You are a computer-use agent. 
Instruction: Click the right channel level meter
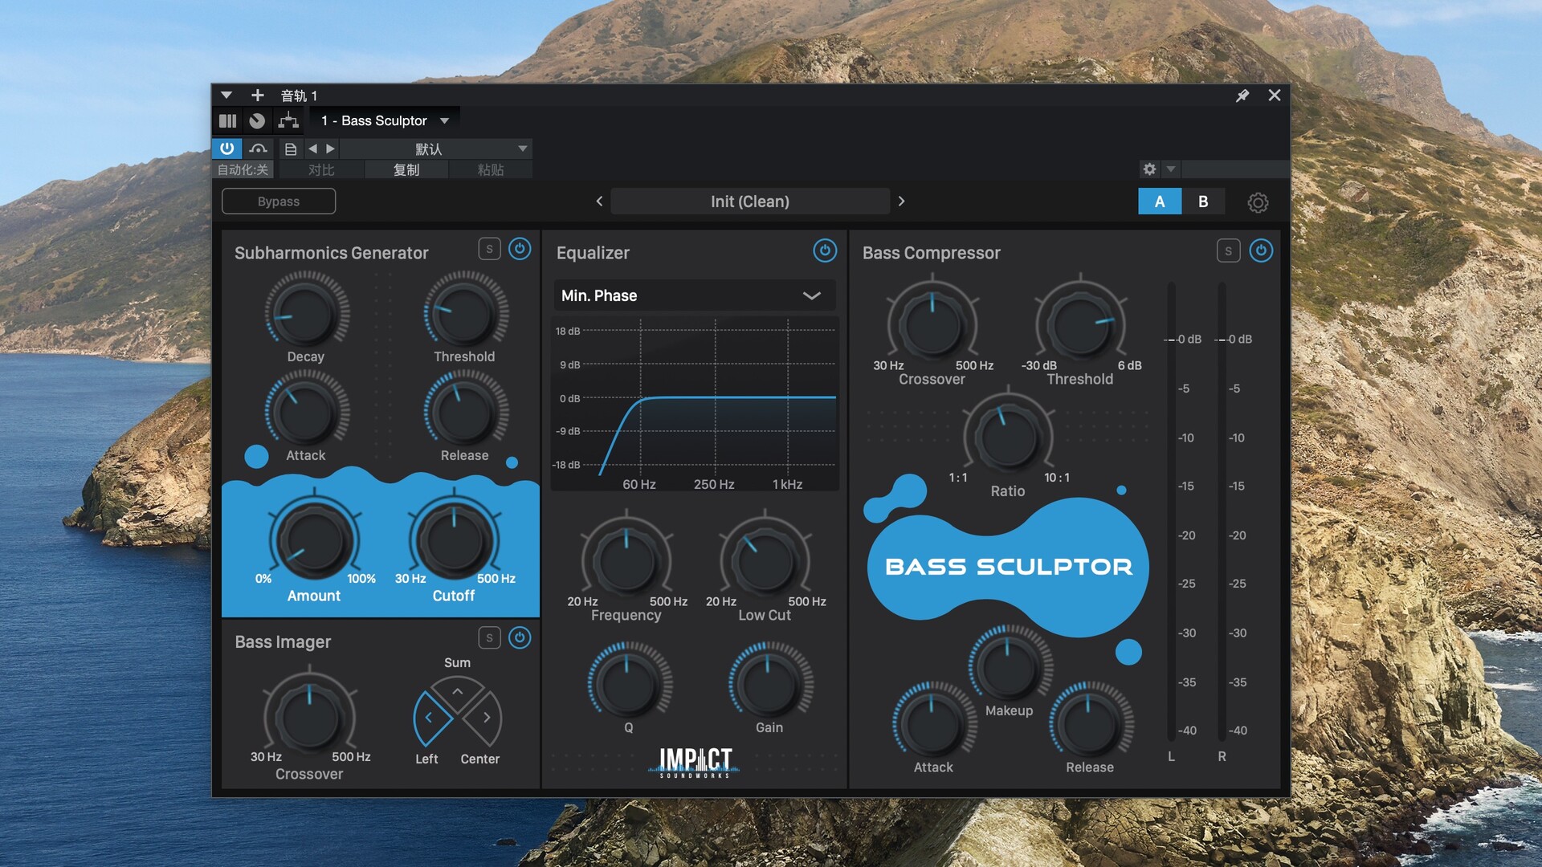pos(1222,511)
